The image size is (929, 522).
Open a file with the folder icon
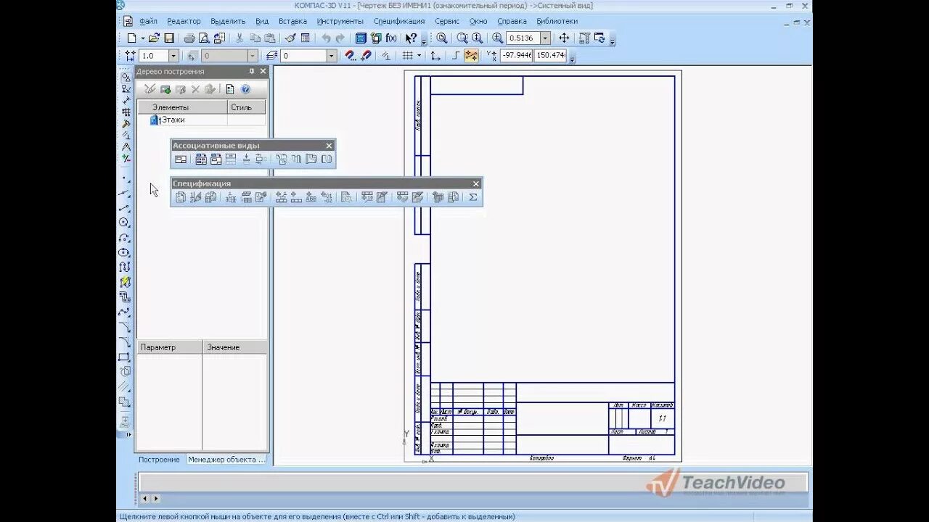154,38
